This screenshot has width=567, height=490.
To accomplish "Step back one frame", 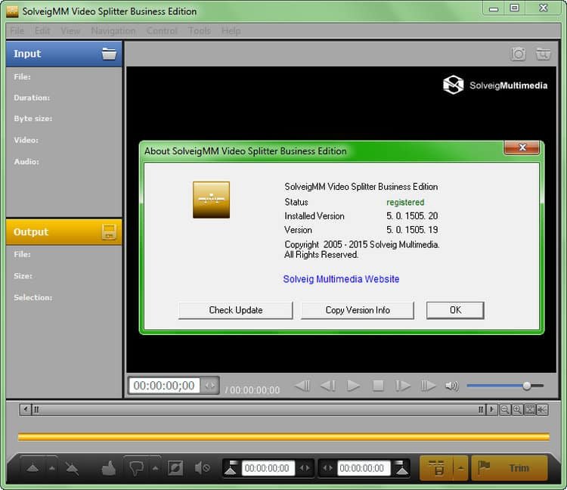I will click(x=328, y=386).
